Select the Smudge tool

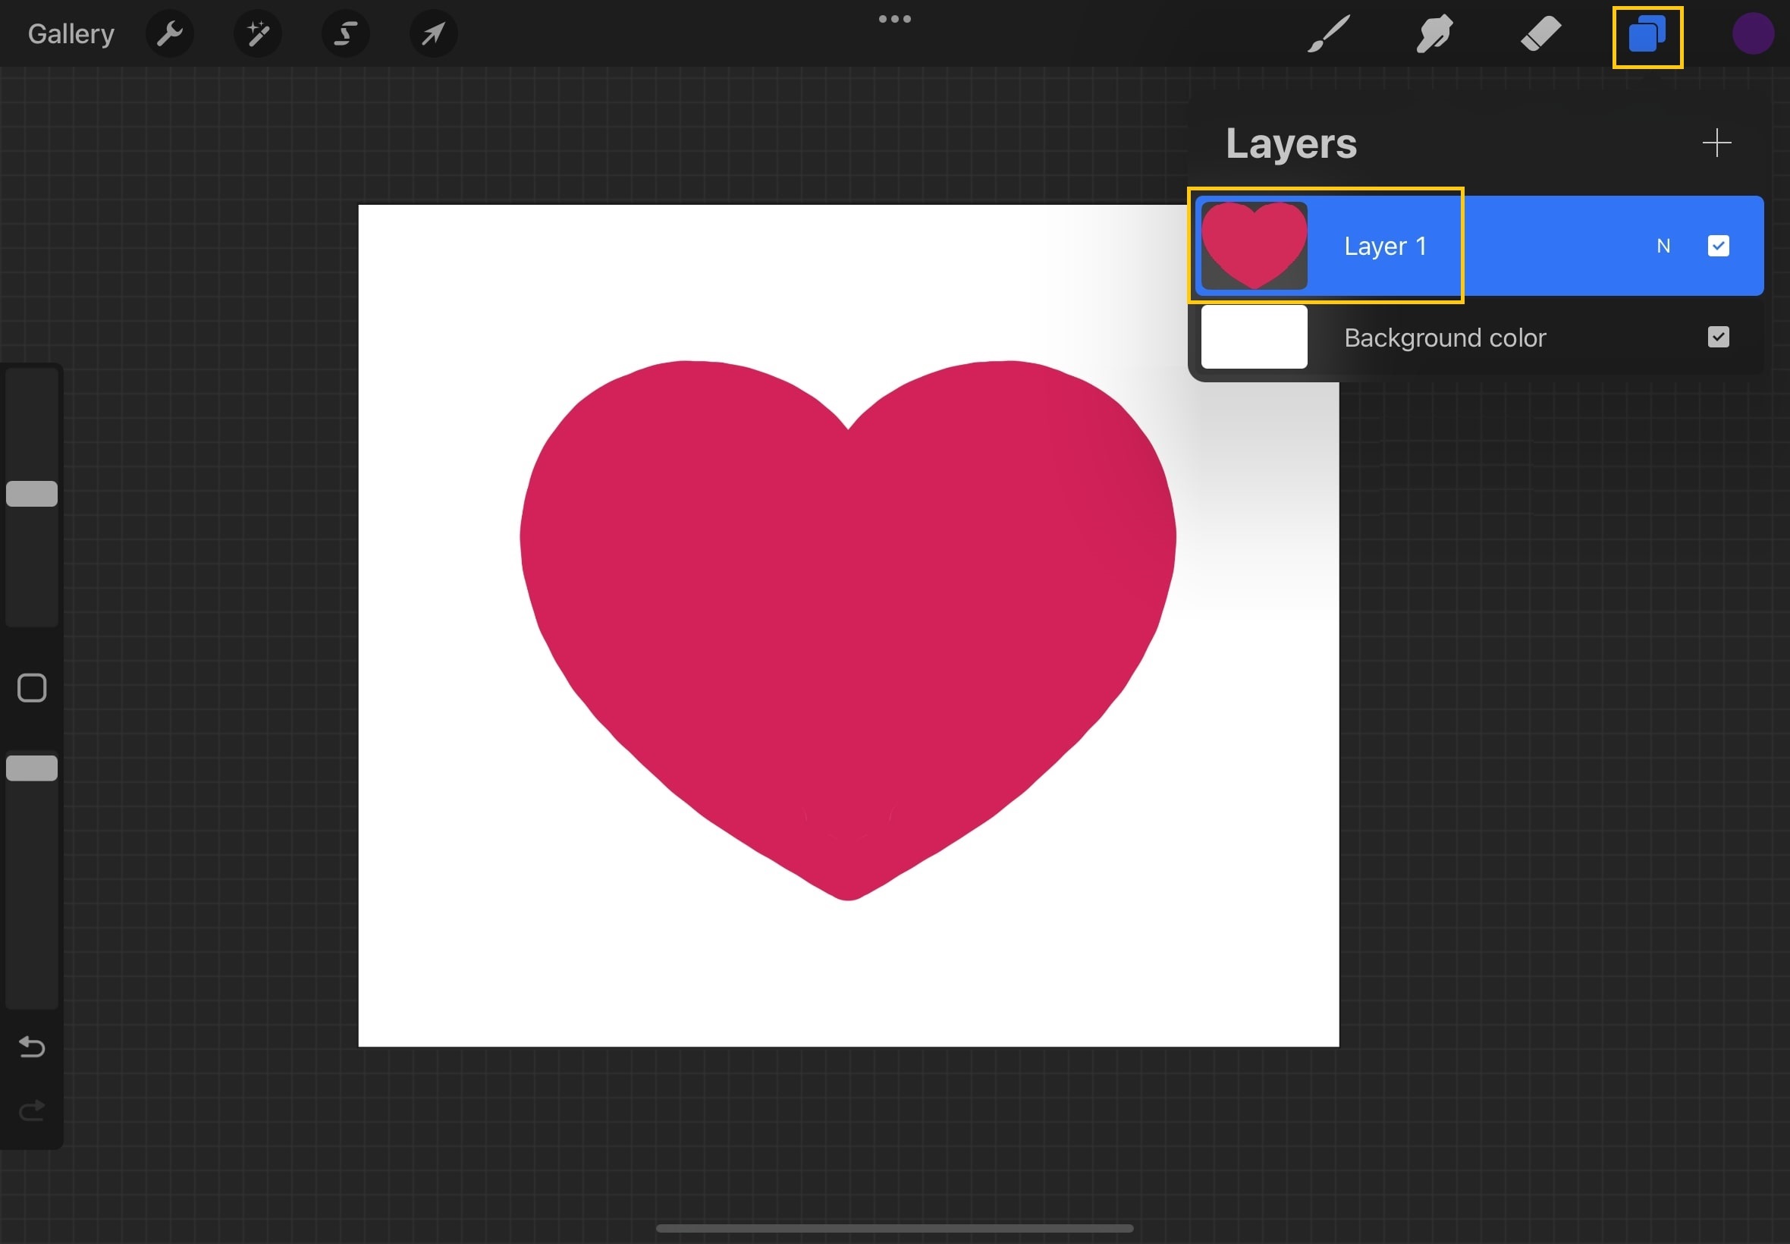point(1434,33)
